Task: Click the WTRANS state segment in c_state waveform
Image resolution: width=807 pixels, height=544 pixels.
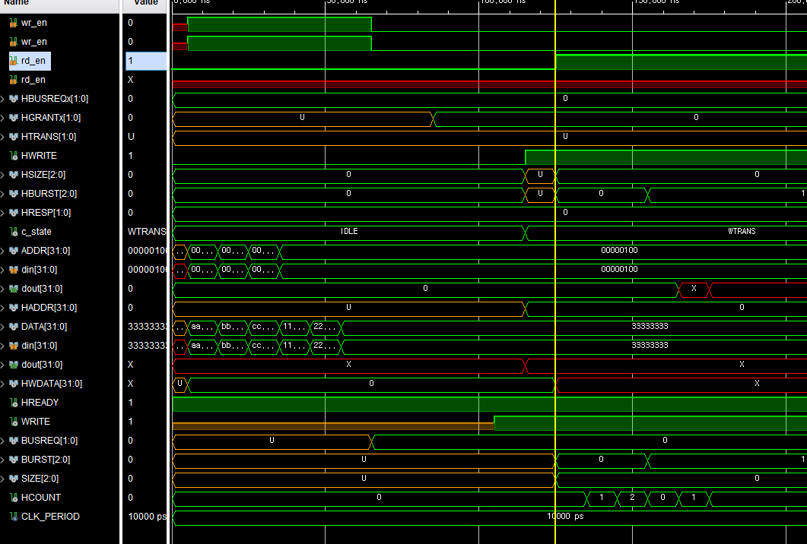Action: tap(667, 232)
